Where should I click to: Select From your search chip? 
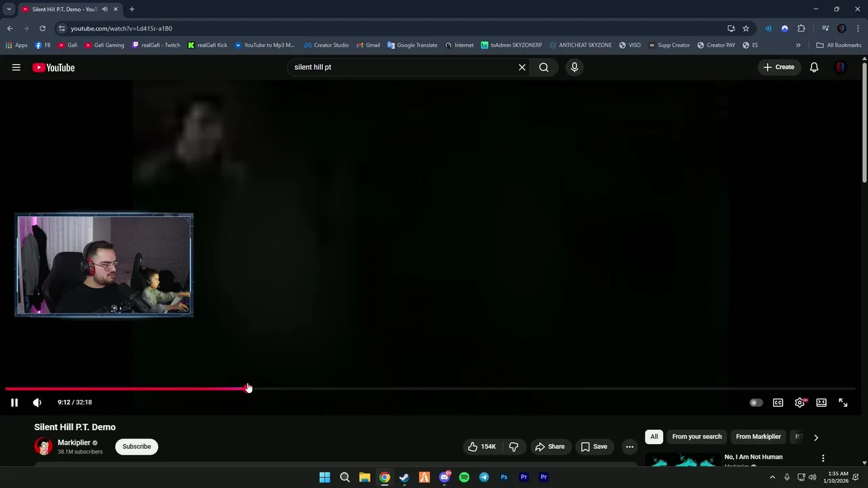696,436
